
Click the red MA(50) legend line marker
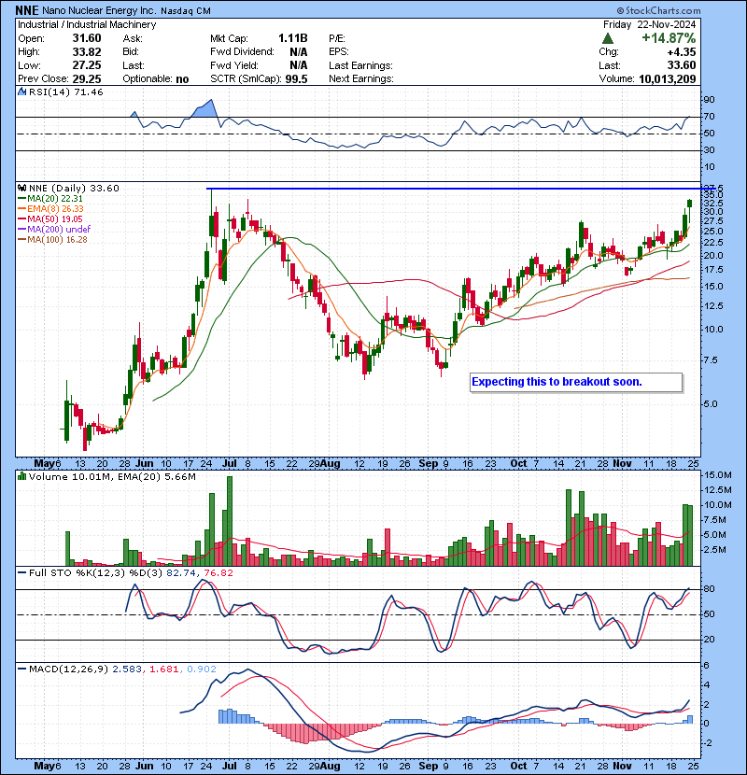tap(21, 219)
